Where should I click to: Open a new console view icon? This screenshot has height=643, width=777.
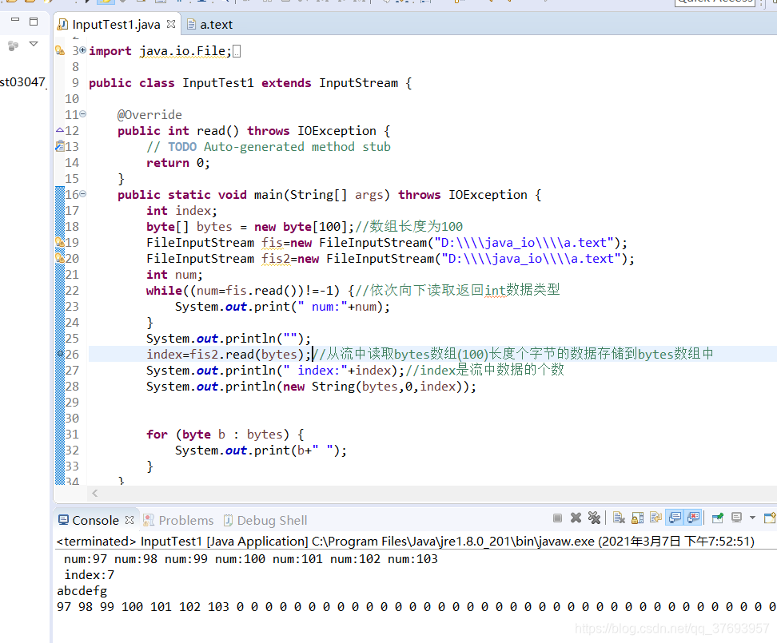point(770,518)
